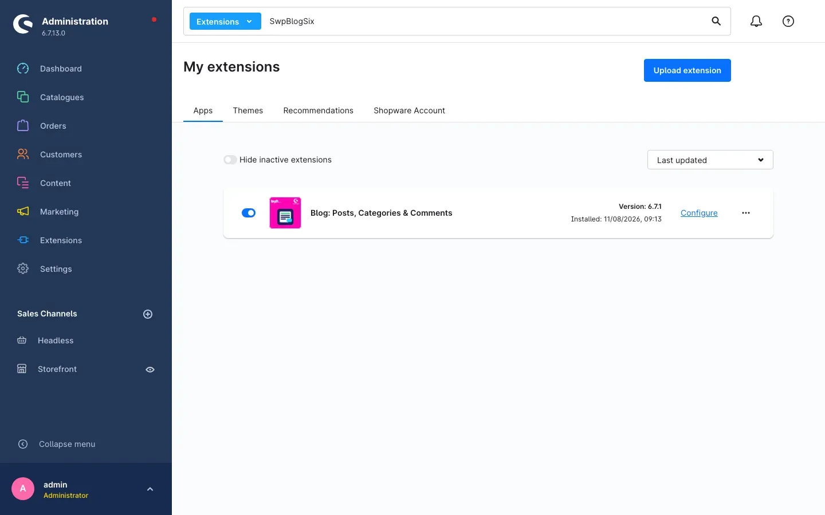Open the Last updated sort dropdown

(x=710, y=160)
